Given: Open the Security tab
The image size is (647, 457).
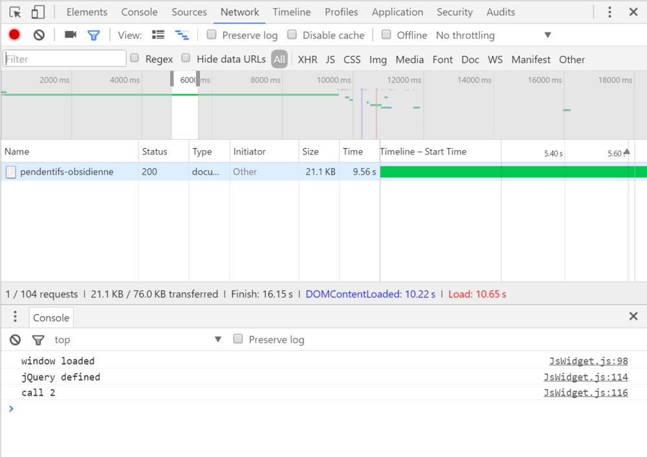Looking at the screenshot, I should 455,12.
